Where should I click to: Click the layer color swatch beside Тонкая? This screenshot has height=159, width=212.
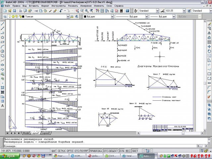pos(23,17)
